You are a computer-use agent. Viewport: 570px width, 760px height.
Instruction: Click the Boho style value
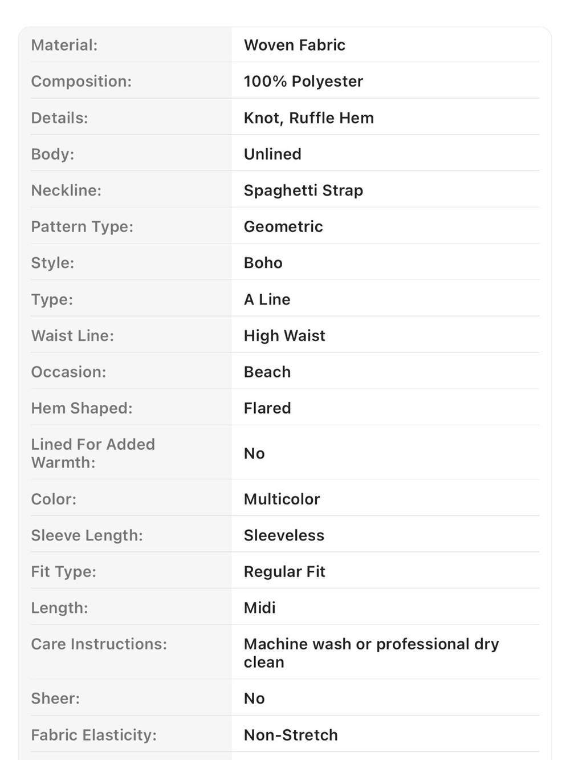tap(263, 263)
